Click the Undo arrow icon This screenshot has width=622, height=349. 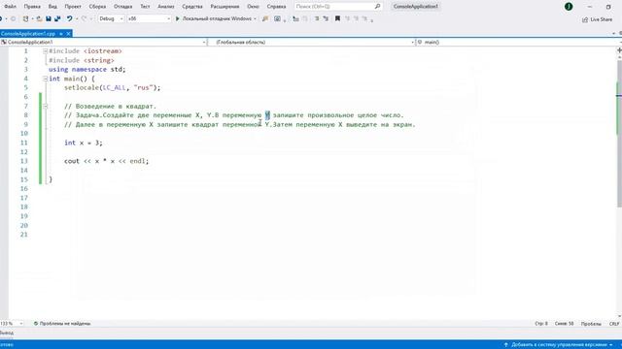pos(69,18)
